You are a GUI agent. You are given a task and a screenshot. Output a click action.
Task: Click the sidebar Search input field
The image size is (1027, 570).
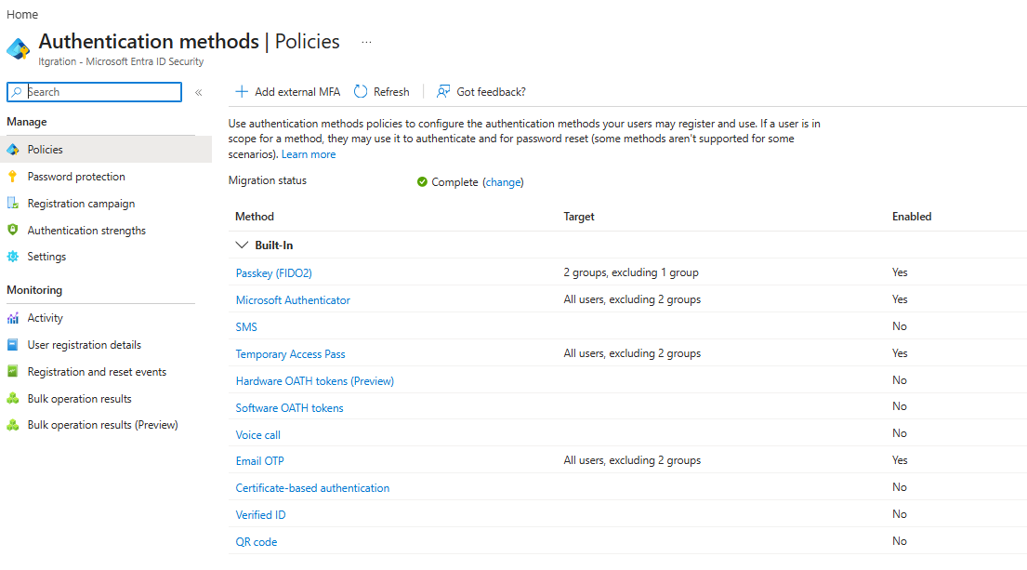94,92
